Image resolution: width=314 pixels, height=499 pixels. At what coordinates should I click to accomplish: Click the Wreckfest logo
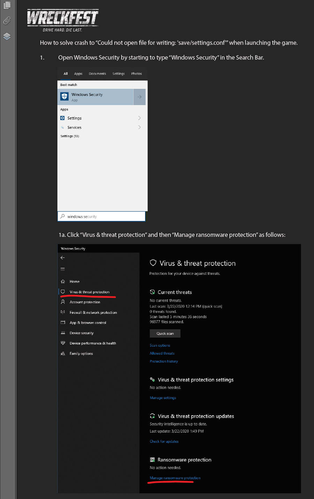coord(63,21)
